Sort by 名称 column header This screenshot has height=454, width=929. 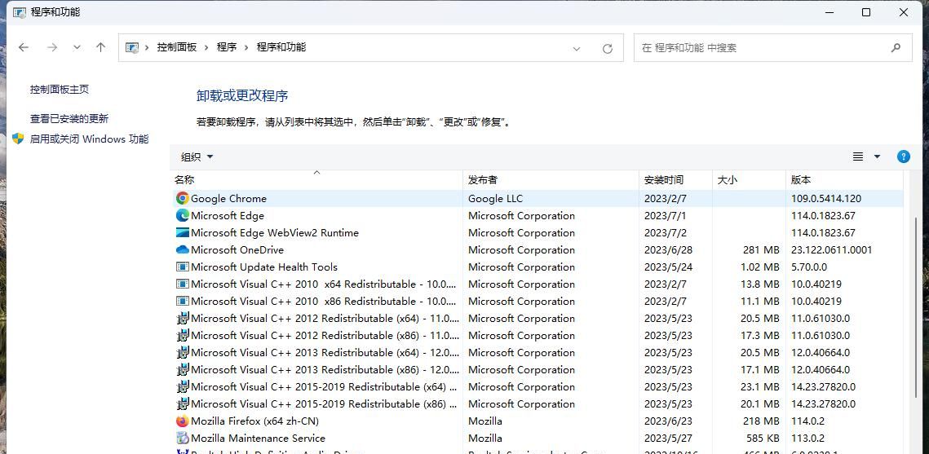[x=316, y=180]
